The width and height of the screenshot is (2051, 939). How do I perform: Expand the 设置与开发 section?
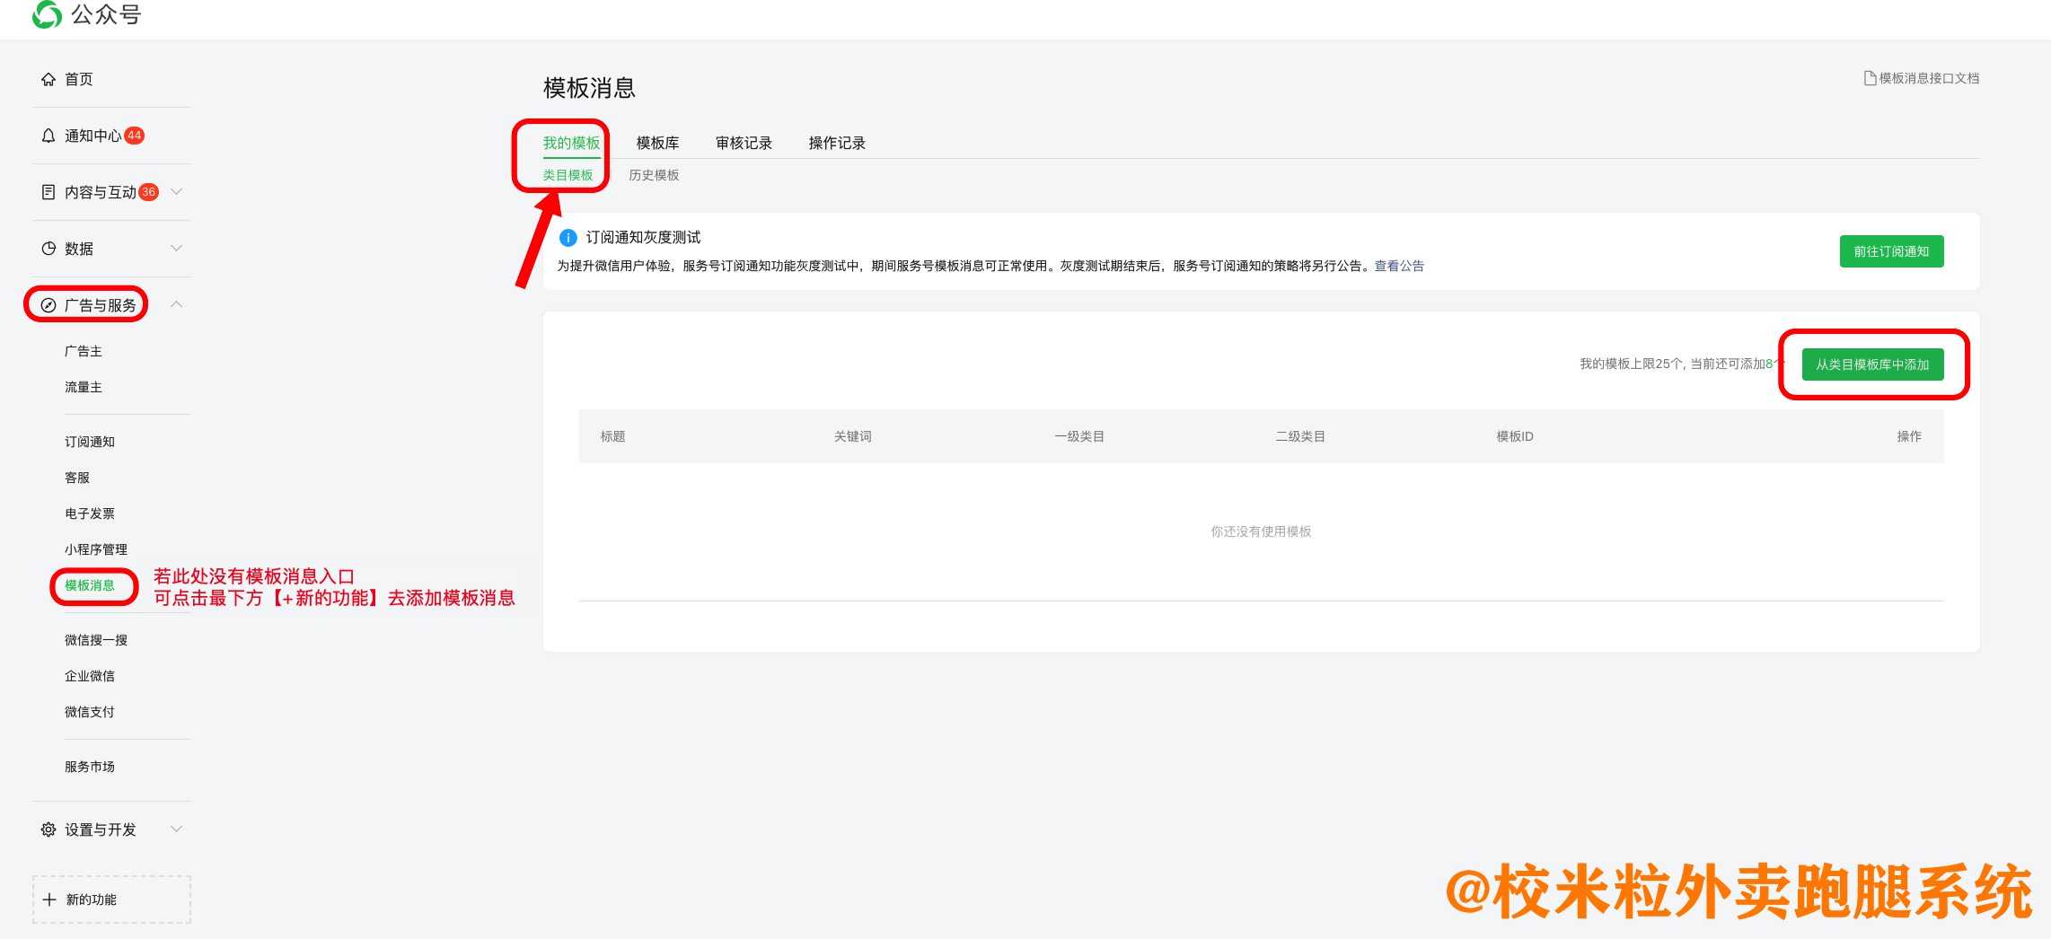pos(177,829)
